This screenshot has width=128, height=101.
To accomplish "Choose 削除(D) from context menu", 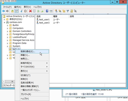I will tap(32, 79).
